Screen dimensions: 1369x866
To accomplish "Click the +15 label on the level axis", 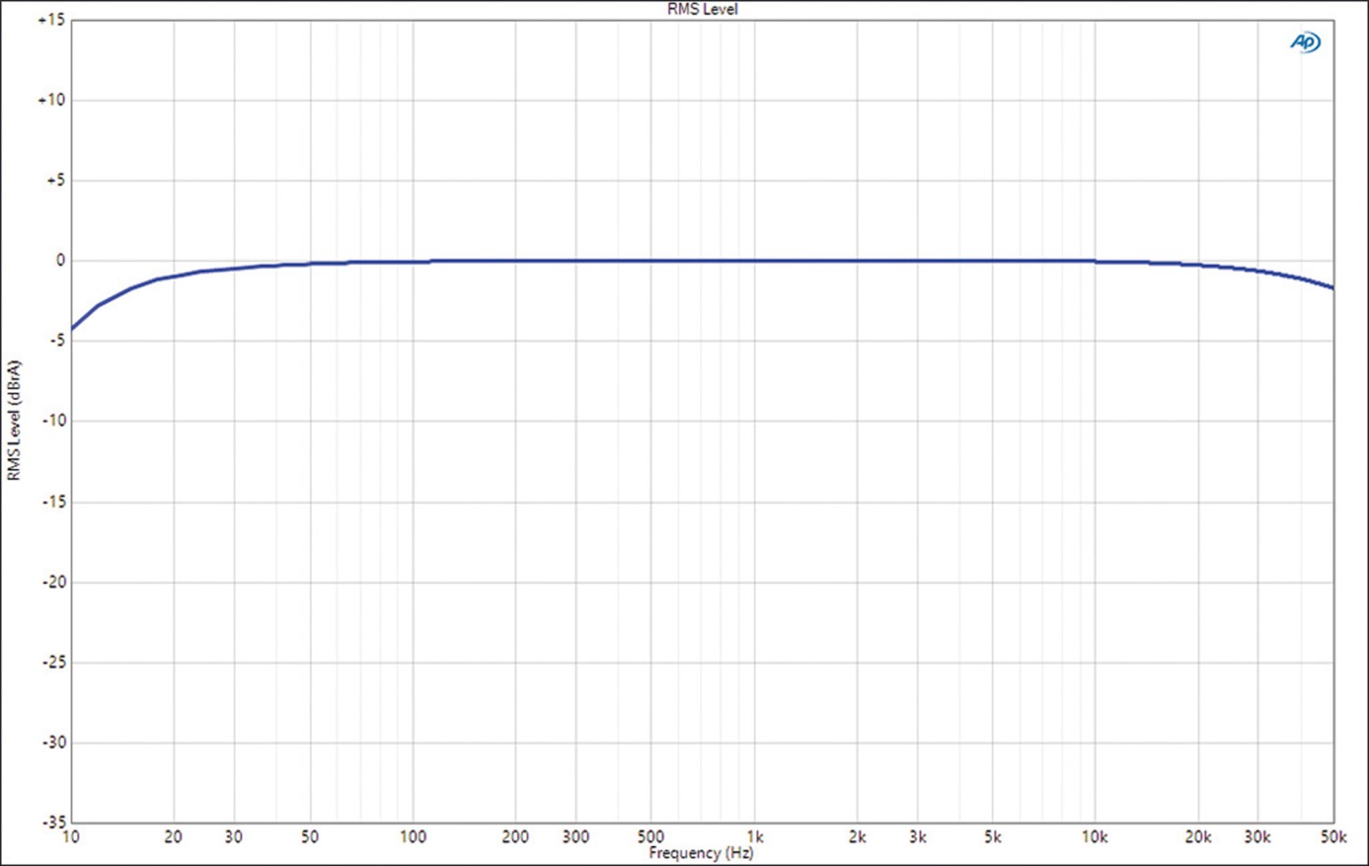I will (51, 20).
